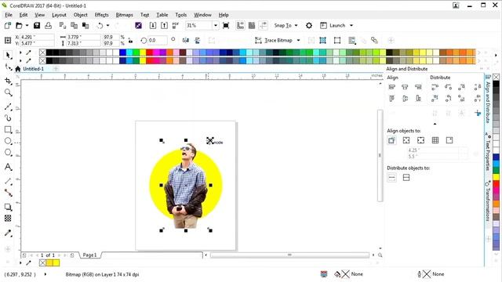Image resolution: width=502 pixels, height=282 pixels.
Task: Click the Launch button
Action: [333, 26]
